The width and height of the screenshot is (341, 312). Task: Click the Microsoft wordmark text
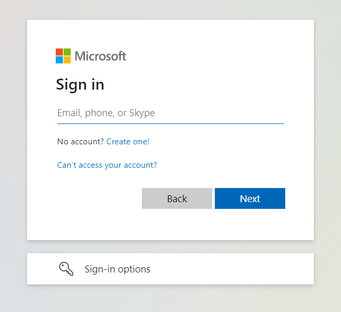100,56
